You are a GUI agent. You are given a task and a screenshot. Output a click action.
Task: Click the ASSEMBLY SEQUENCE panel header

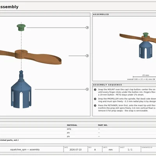click(x=124, y=85)
